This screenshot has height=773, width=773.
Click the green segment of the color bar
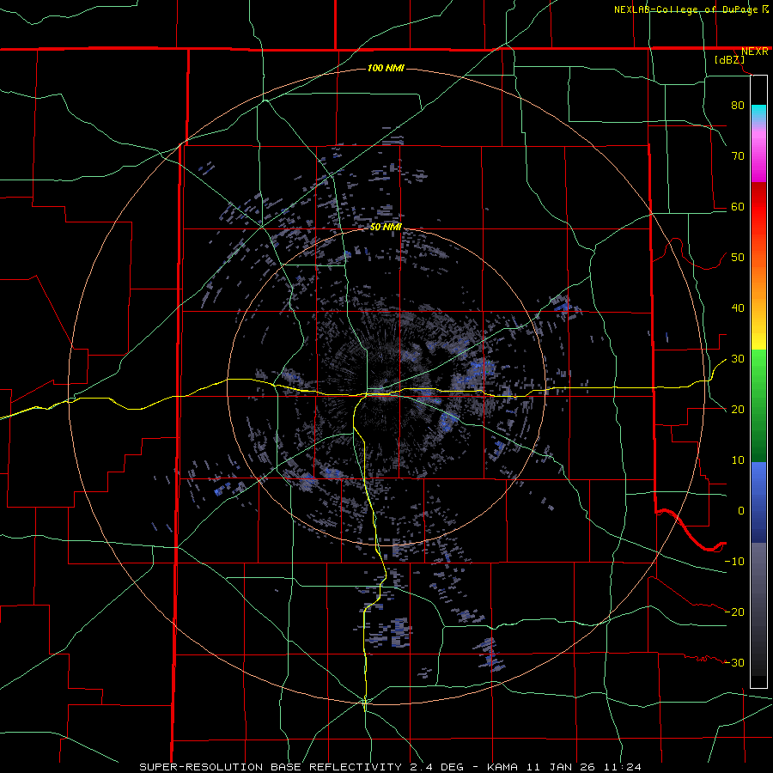click(x=758, y=405)
